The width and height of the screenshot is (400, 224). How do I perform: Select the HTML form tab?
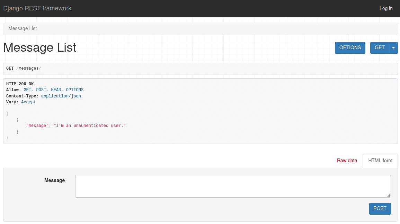coord(380,161)
